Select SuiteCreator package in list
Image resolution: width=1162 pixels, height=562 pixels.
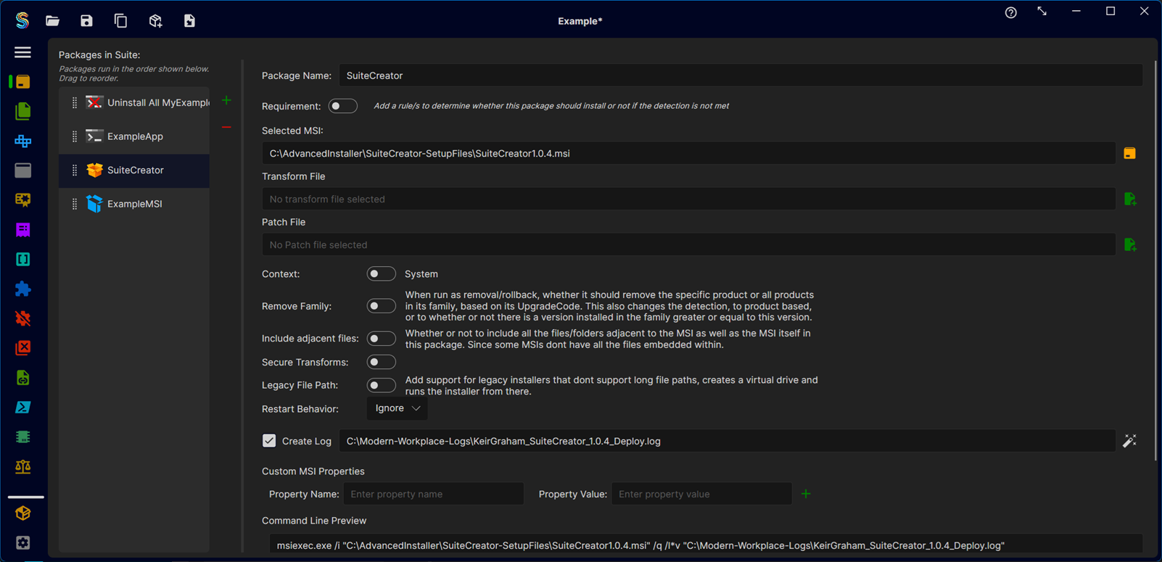coord(134,170)
